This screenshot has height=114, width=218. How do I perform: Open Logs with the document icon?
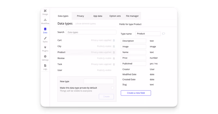point(45,67)
